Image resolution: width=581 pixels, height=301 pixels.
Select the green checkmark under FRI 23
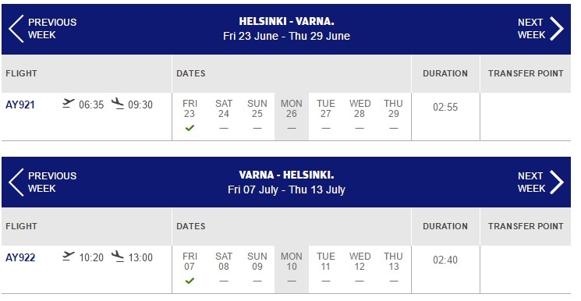pyautogui.click(x=190, y=128)
